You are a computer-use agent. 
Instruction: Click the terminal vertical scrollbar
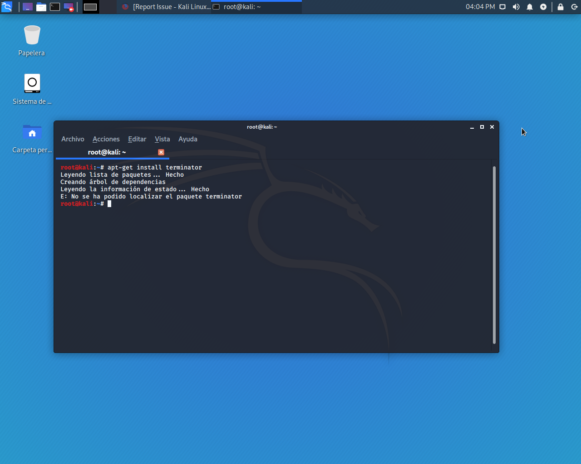pos(494,255)
